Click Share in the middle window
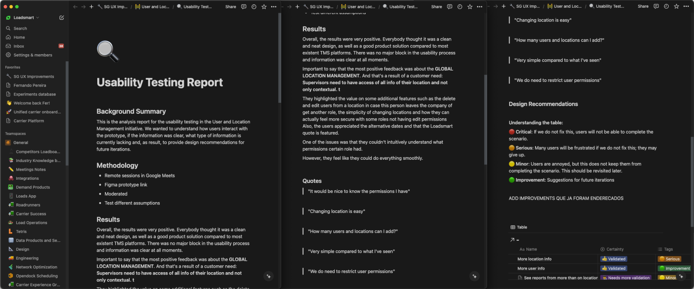This screenshot has height=289, width=694. pos(436,7)
